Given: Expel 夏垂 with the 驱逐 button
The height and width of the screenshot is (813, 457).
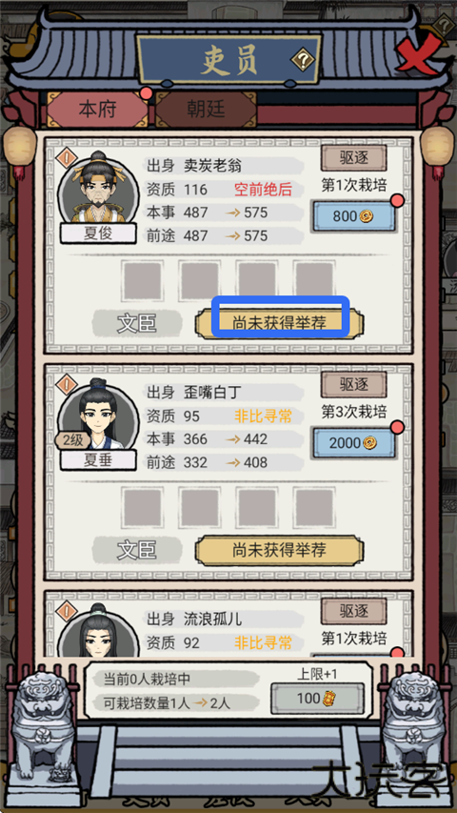Looking at the screenshot, I should [354, 384].
